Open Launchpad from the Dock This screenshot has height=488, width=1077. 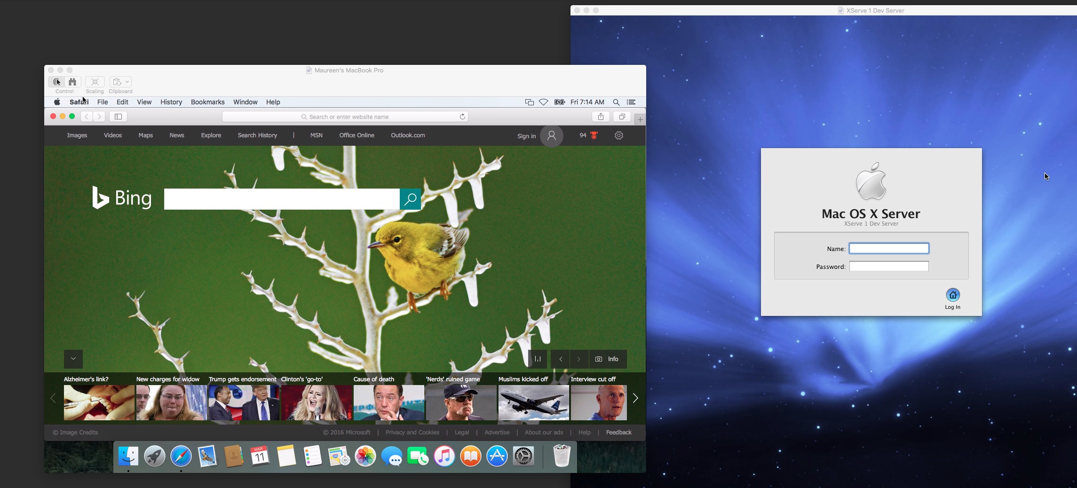[154, 456]
